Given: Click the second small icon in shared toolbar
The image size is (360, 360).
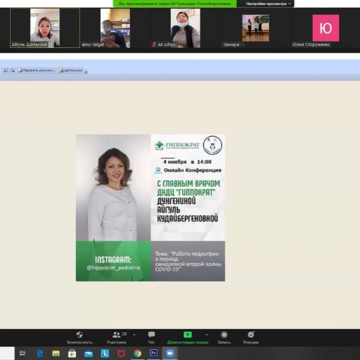Looking at the screenshot, I should pos(13,70).
